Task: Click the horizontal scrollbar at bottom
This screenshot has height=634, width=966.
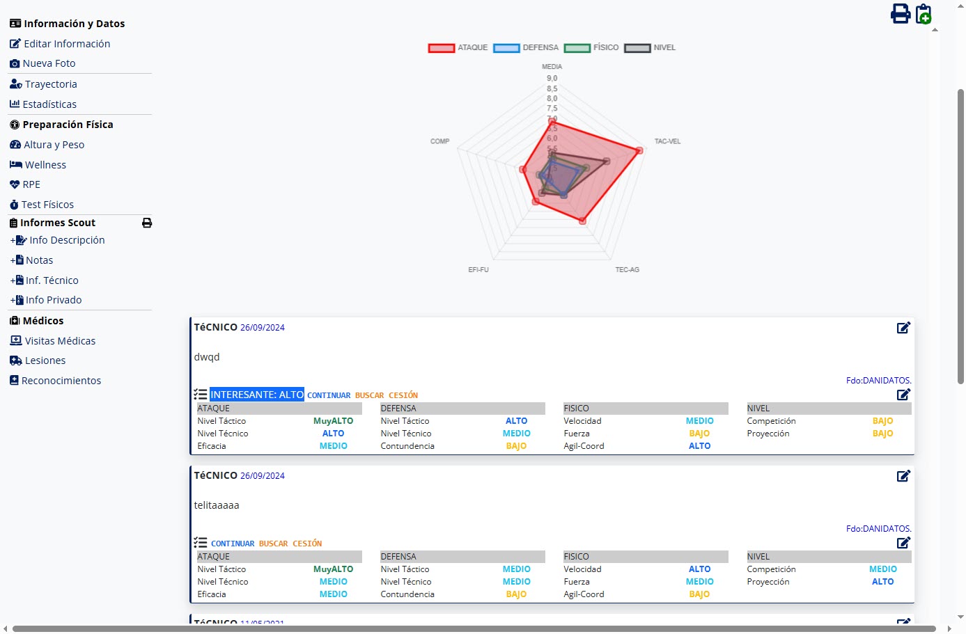Action: click(474, 629)
